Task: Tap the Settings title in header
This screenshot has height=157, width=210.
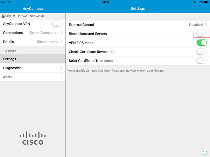Action: coord(138,9)
